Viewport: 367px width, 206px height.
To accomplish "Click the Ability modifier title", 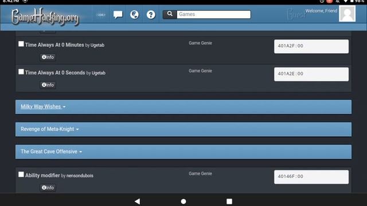I will [42, 176].
